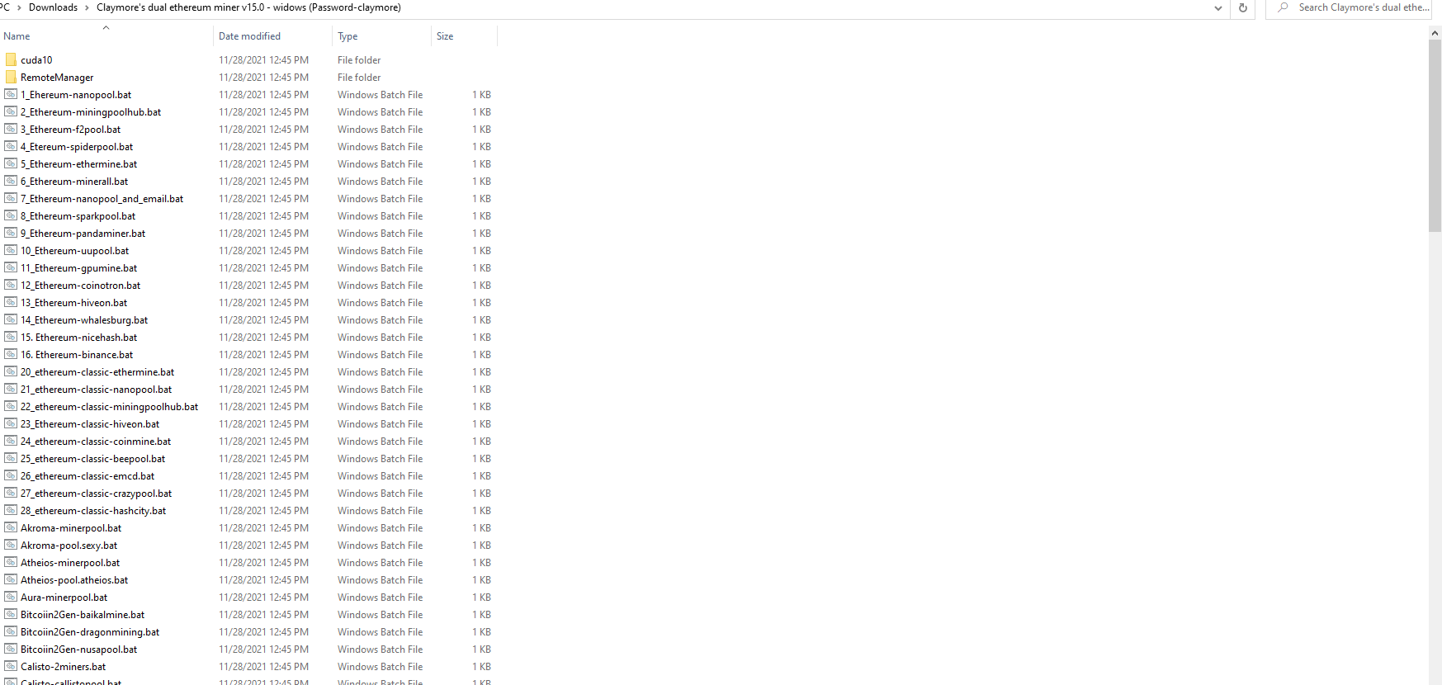Click the Calisto-2miners.bat file icon
Viewport: 1442px width, 685px height.
click(11, 666)
